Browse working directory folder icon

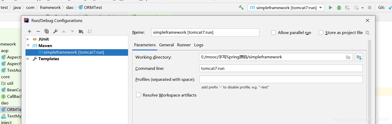click(348, 57)
